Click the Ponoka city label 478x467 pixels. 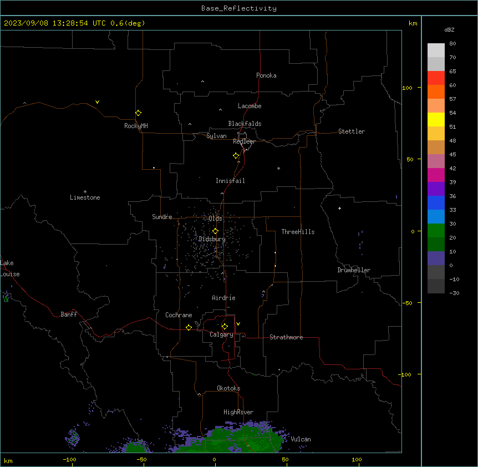click(x=266, y=75)
